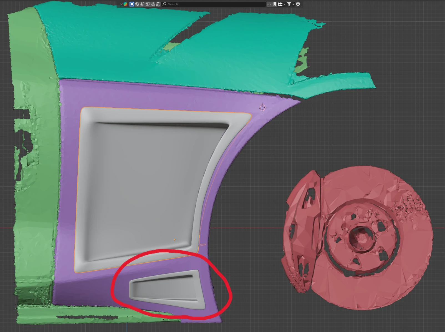Click the colorful cube icon in header
This screenshot has height=332, width=445.
125,4
